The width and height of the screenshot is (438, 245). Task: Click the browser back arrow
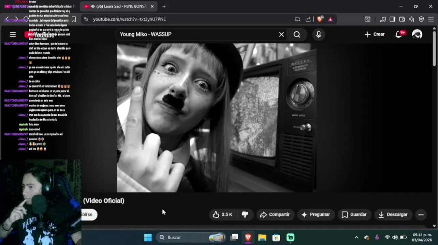click(x=7, y=19)
